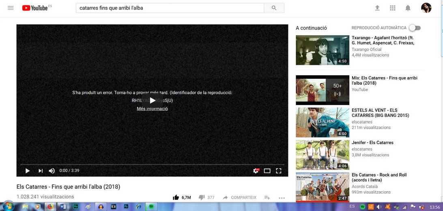Open the upload video icon

tap(377, 8)
